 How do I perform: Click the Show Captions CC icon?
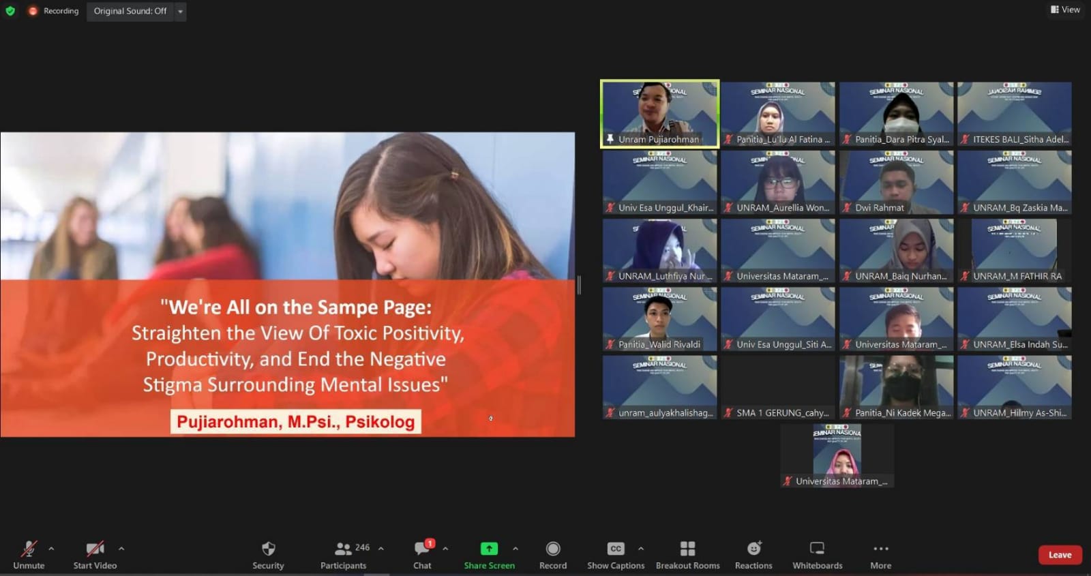pos(616,549)
